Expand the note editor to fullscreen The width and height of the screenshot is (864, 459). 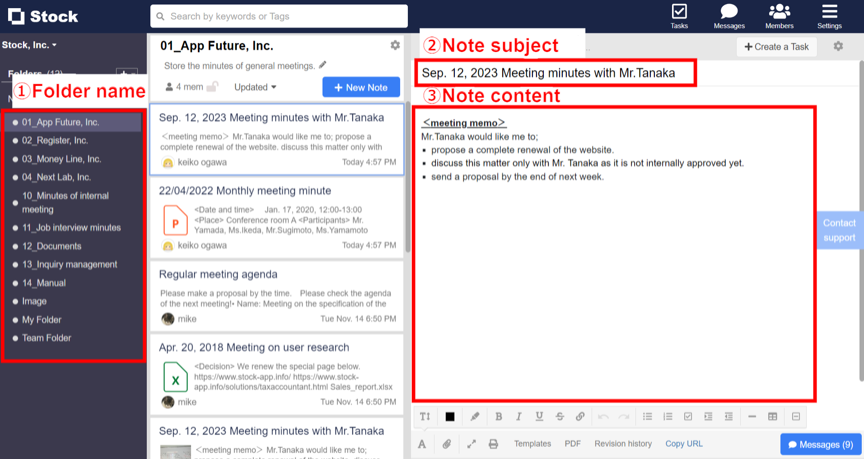[x=472, y=444]
